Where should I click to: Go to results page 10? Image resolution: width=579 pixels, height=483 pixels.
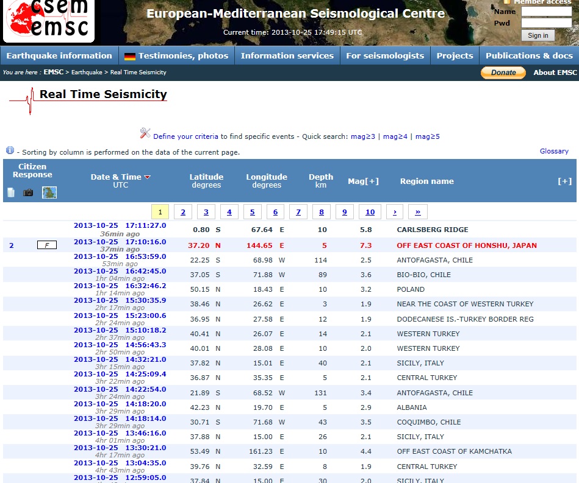tap(370, 212)
